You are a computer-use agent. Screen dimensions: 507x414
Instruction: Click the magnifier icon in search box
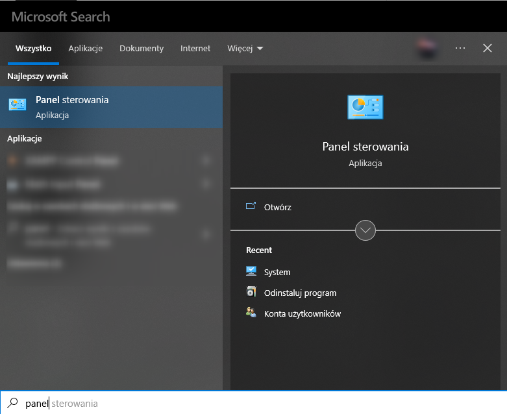(x=12, y=403)
